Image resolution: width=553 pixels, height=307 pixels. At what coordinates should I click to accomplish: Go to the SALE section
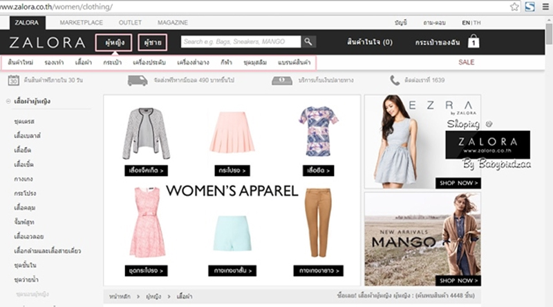pos(466,62)
